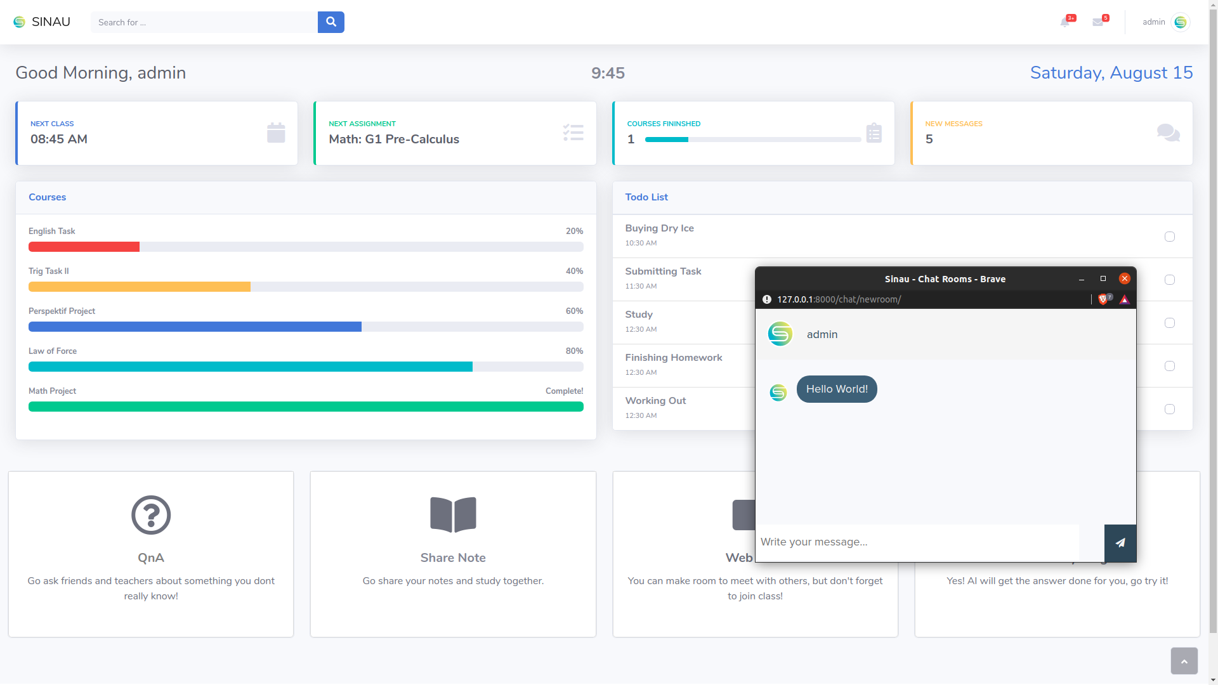Click the Brave shields icon

[1103, 299]
